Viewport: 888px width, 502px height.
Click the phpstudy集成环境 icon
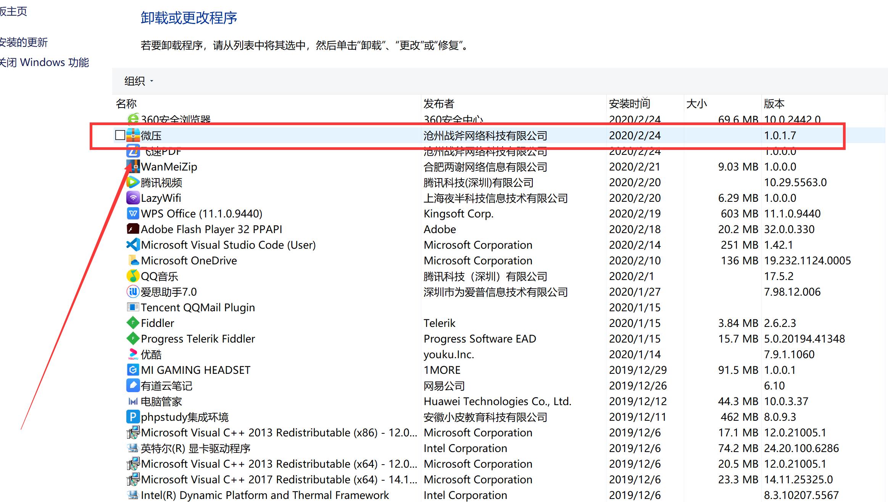point(133,417)
